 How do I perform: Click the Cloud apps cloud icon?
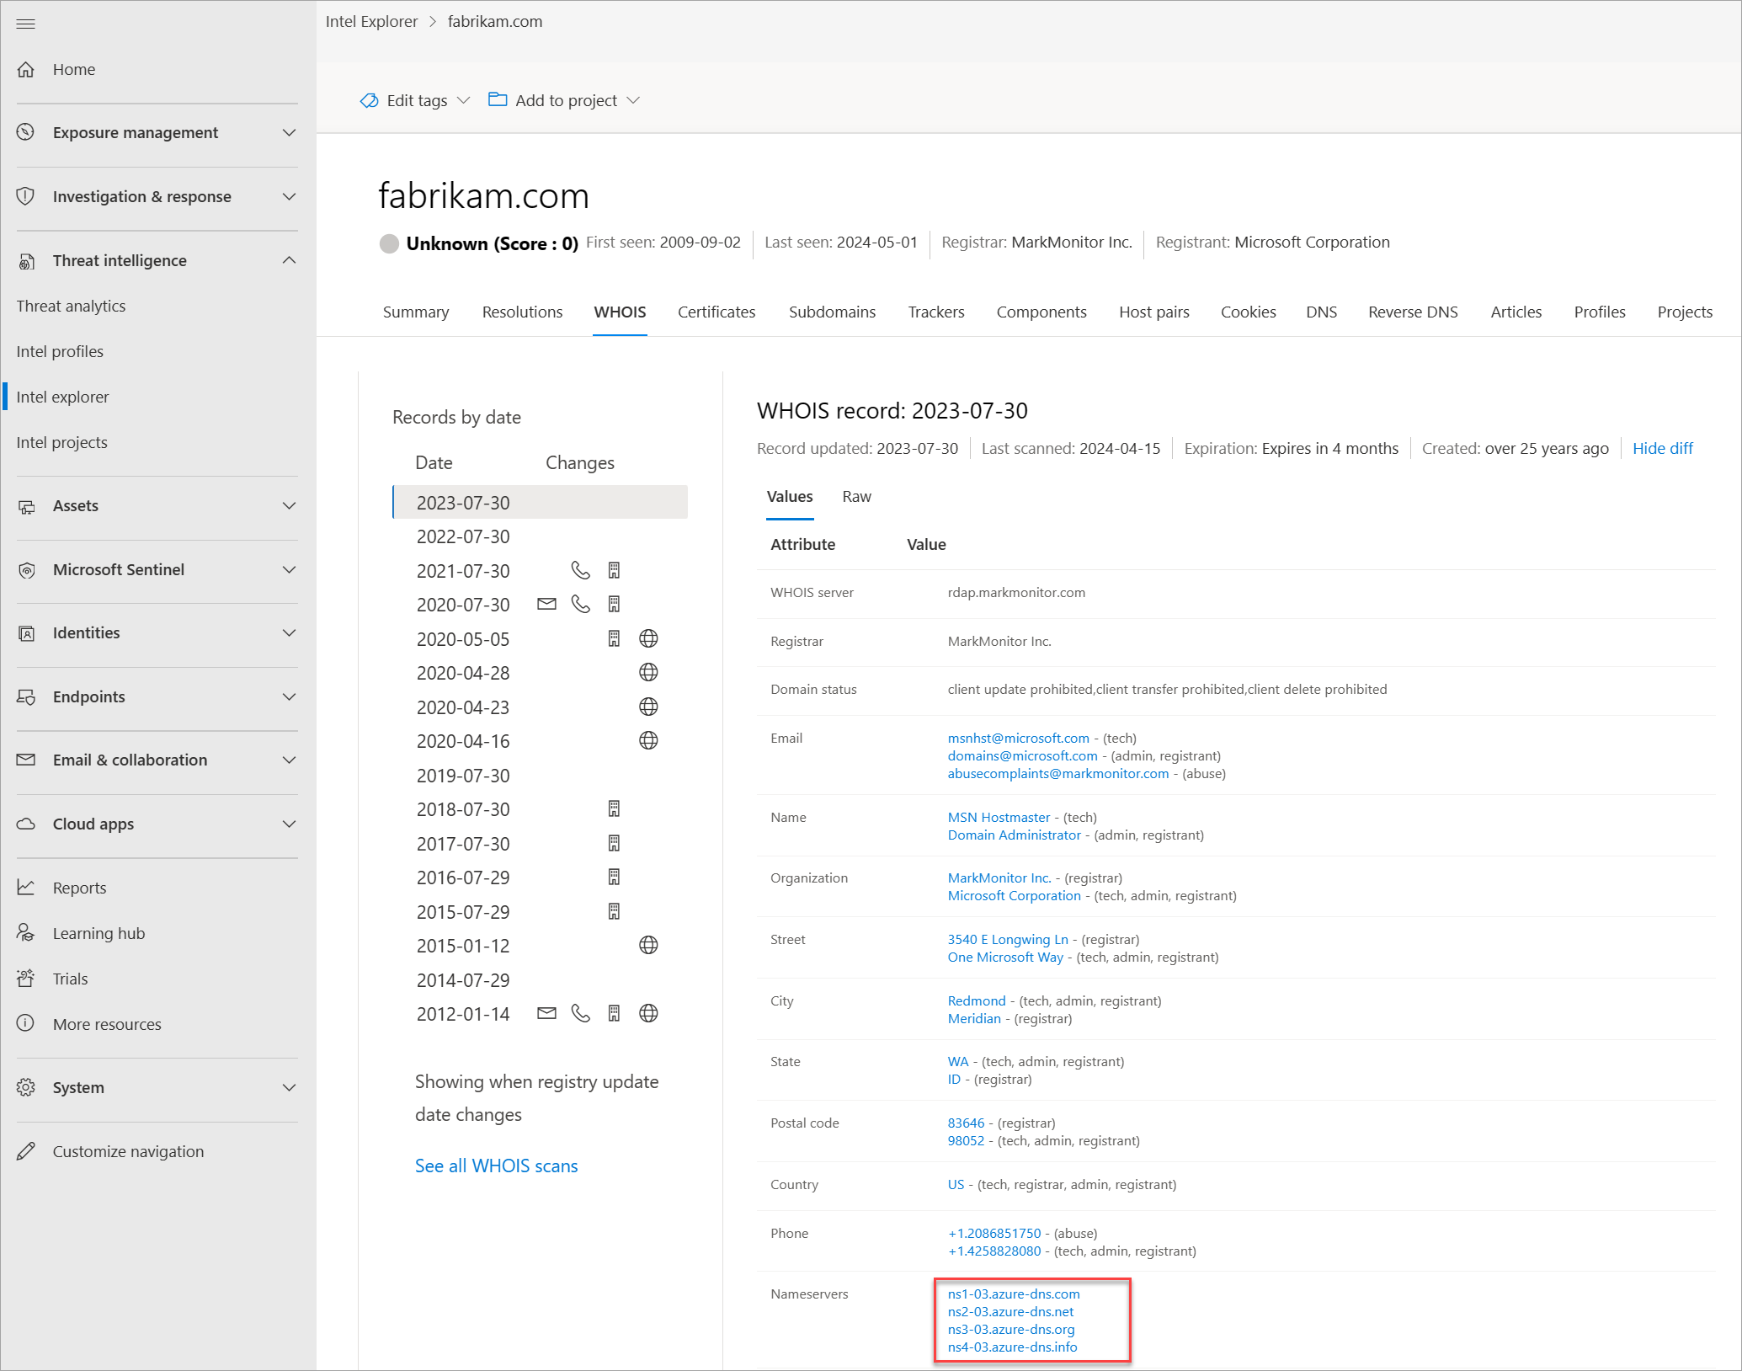tap(26, 824)
